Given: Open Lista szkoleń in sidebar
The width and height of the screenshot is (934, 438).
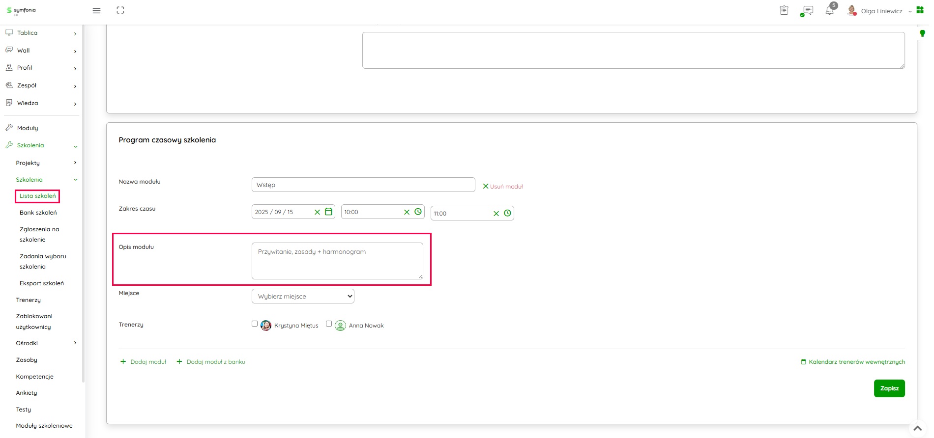Looking at the screenshot, I should (38, 196).
